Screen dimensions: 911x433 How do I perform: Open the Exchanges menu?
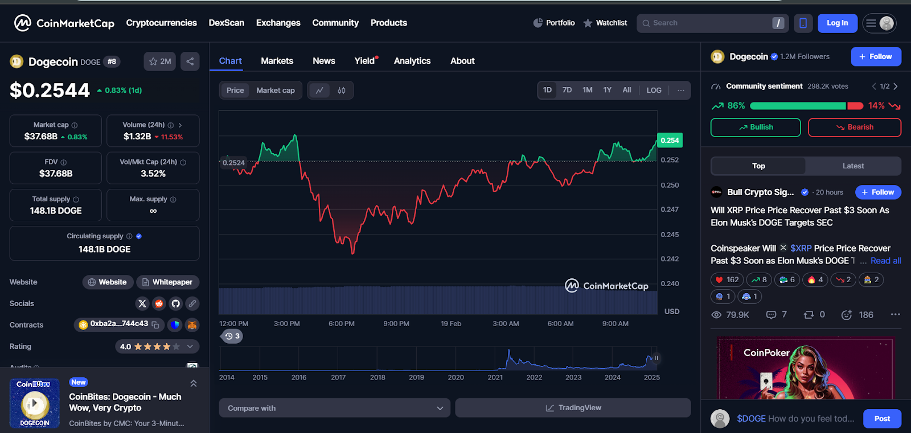tap(278, 23)
